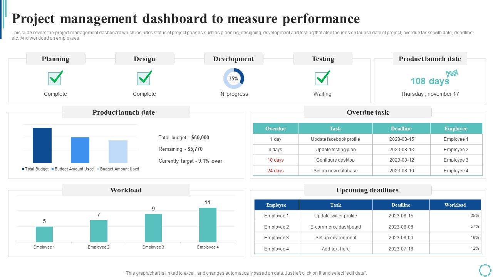
Task: Click the Total Budget legend swatch
Action: coord(23,169)
